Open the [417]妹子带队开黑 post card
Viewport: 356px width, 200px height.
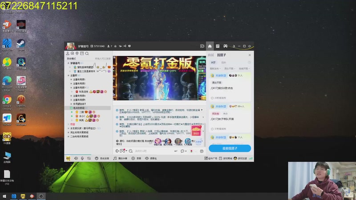pyautogui.click(x=230, y=118)
